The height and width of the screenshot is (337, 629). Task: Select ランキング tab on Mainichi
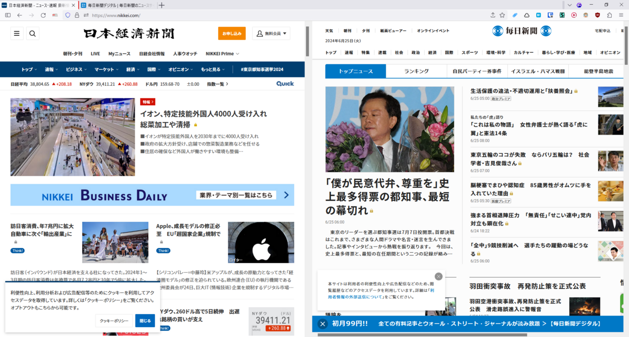[x=416, y=71]
